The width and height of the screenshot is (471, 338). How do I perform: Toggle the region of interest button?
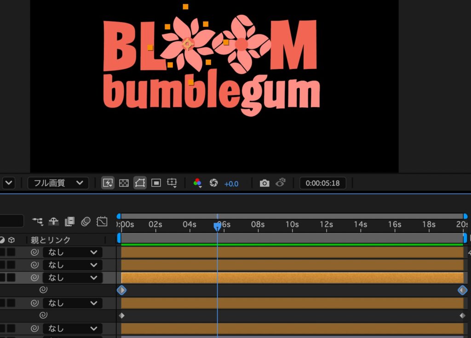coord(156,183)
